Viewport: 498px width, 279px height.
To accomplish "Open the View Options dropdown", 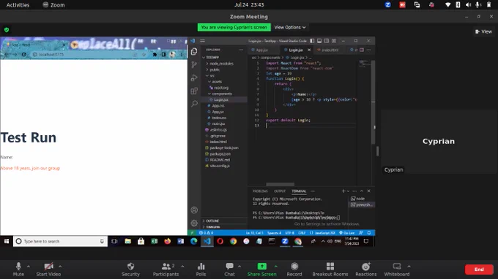I will 290,28.
